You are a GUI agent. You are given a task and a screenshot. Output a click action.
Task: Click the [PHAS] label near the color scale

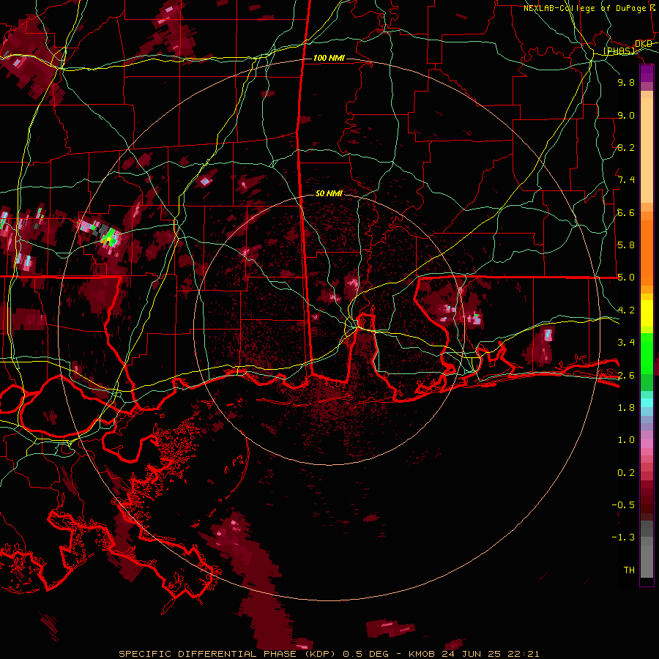(619, 51)
